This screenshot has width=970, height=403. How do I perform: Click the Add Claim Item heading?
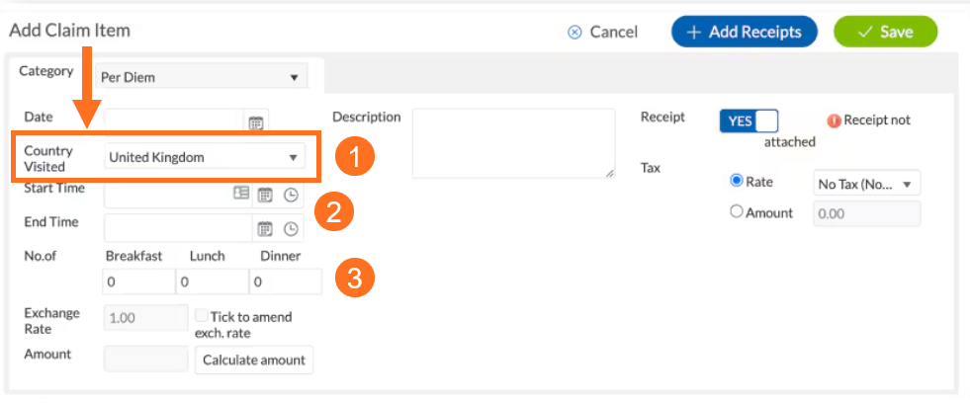pos(70,31)
